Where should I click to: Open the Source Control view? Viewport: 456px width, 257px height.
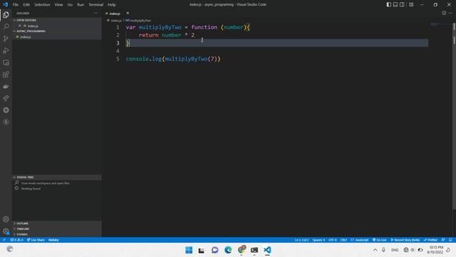(x=6, y=39)
